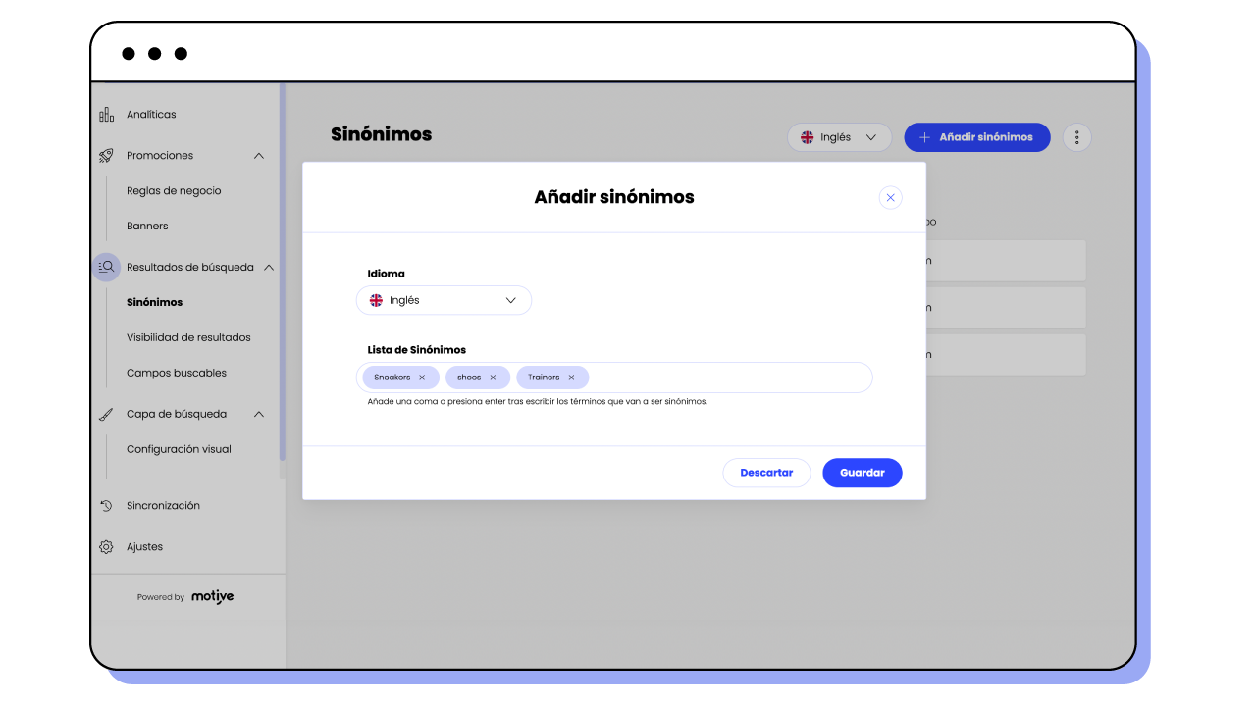
Task: Close the Añadir sinónimos dialog
Action: pos(890,197)
